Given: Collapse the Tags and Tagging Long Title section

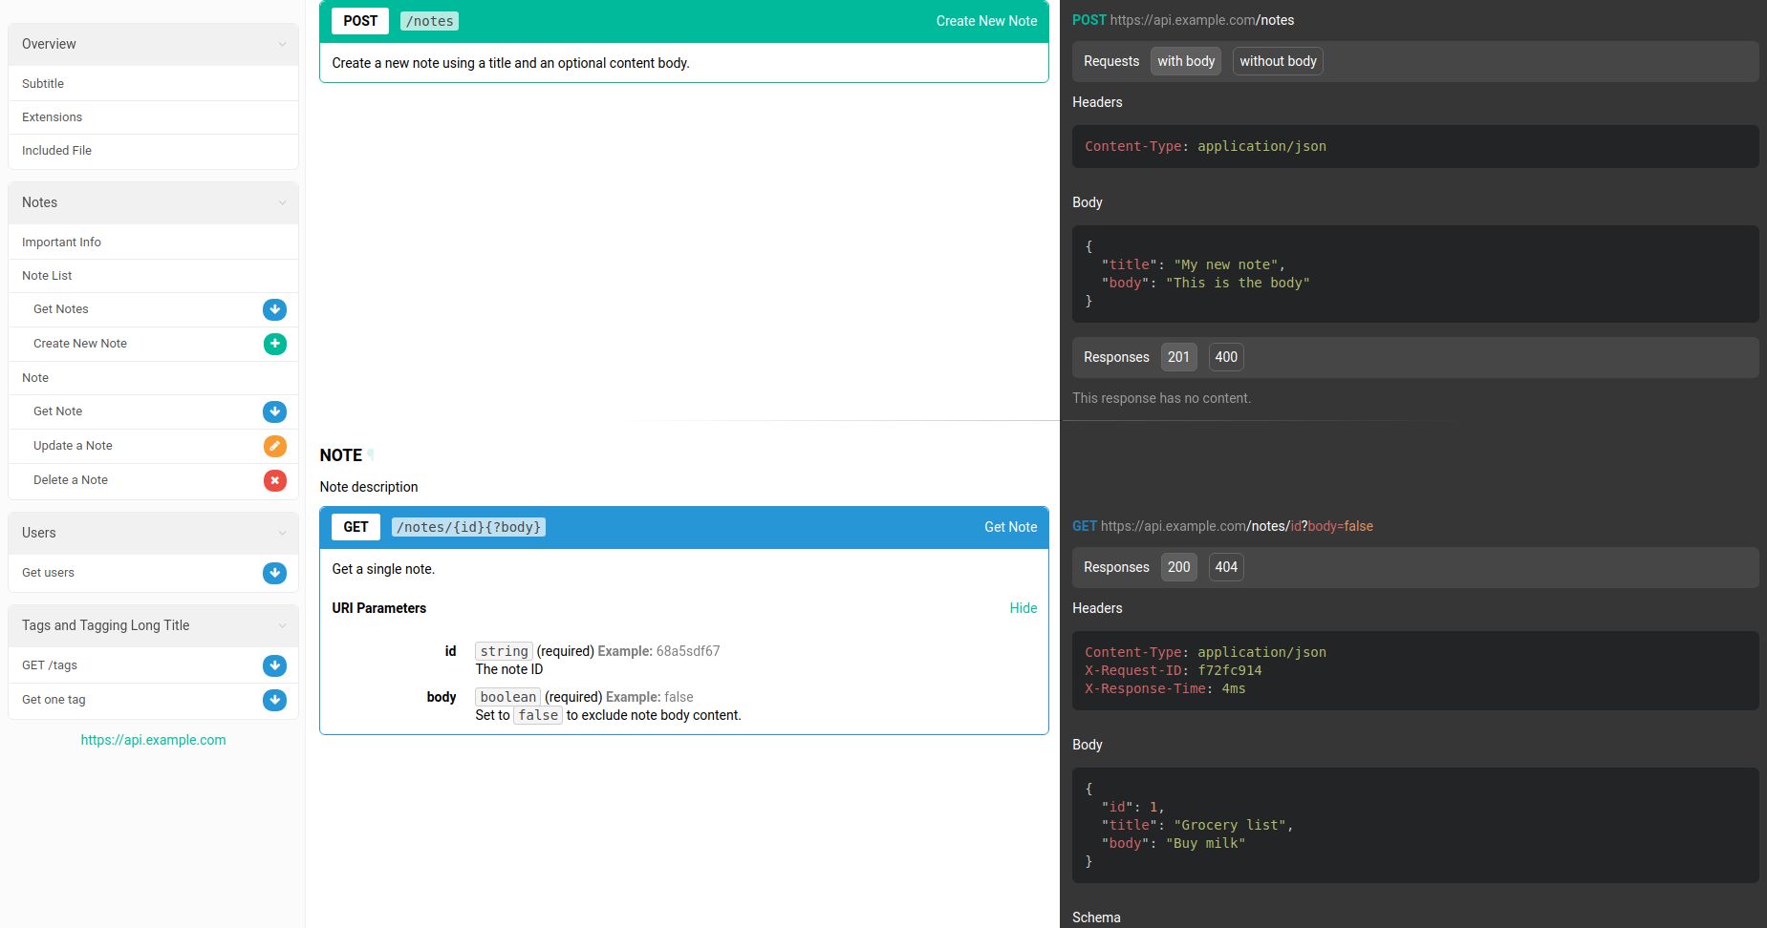Looking at the screenshot, I should [282, 625].
